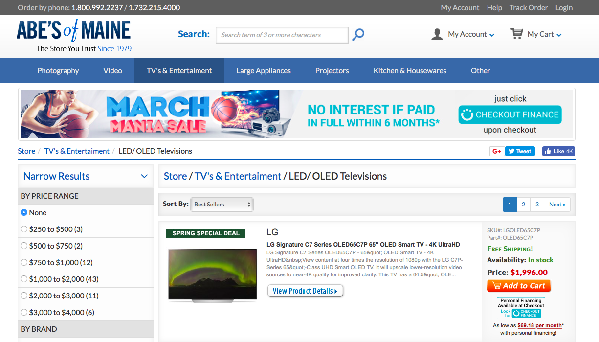The height and width of the screenshot is (342, 599).
Task: Select the $1,000 to $2,000 price range
Action: pos(24,279)
